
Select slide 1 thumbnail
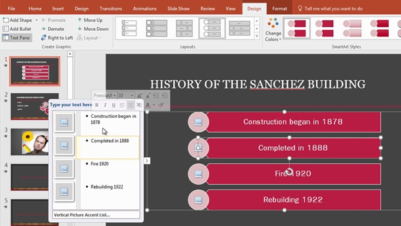(35, 71)
